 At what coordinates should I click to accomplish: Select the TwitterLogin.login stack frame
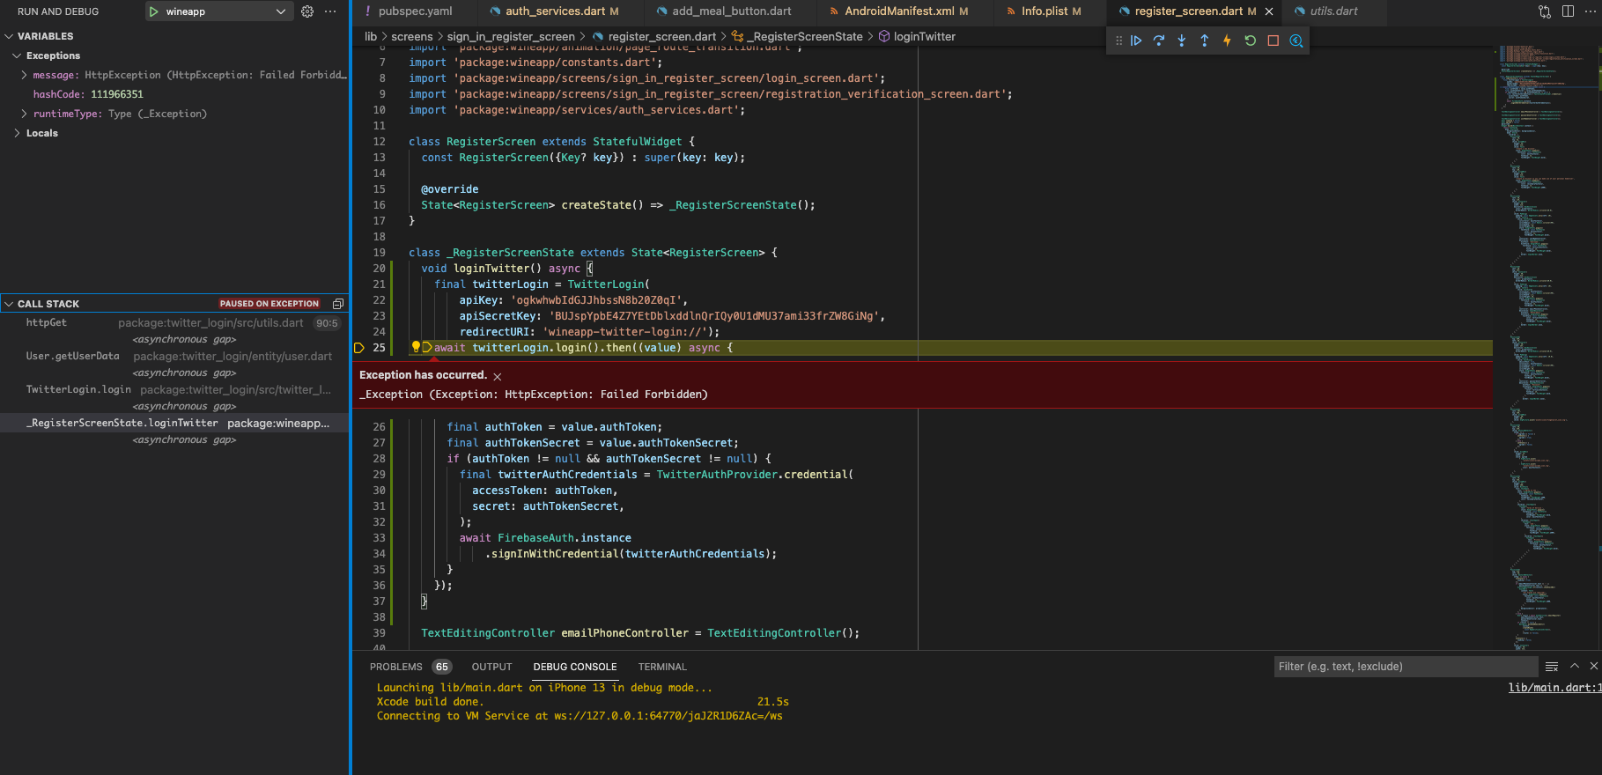[x=174, y=390]
